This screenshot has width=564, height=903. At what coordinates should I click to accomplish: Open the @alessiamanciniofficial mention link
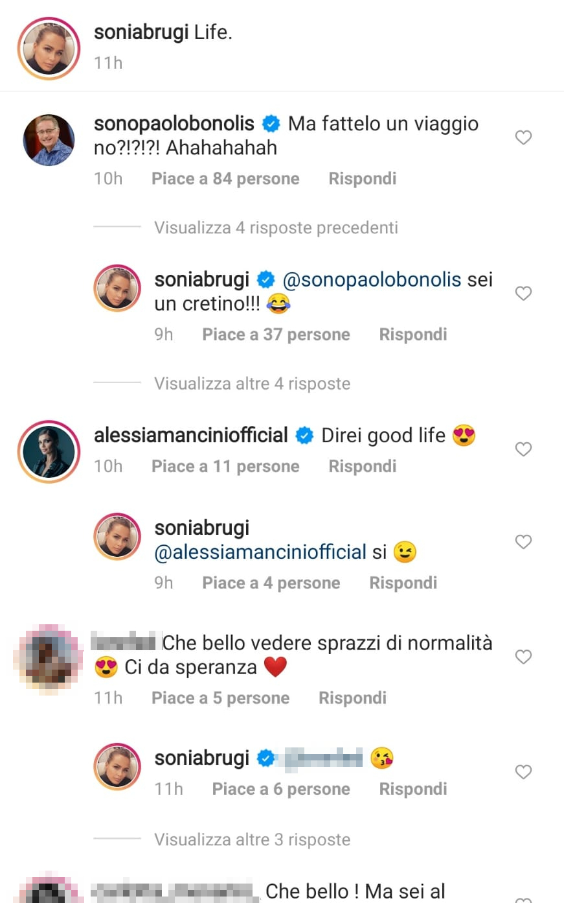(x=260, y=552)
